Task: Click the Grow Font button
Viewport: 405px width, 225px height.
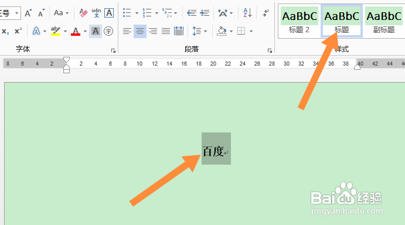Action: point(28,13)
